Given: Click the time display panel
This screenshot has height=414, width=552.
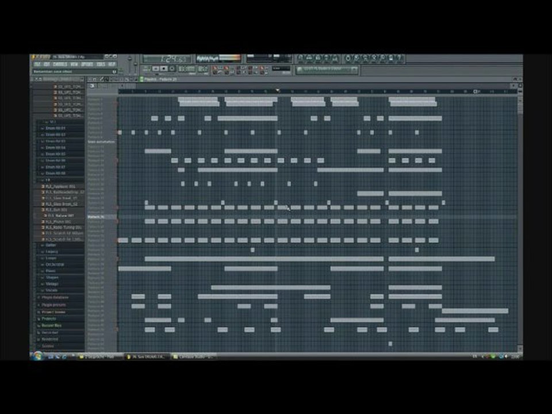Looking at the screenshot, I should point(167,59).
